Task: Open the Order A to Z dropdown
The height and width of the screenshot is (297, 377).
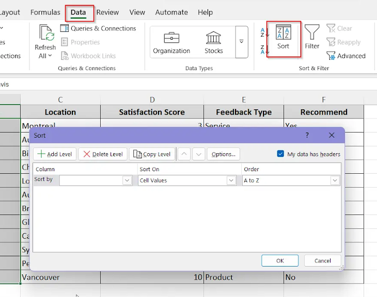Action: [x=335, y=180]
